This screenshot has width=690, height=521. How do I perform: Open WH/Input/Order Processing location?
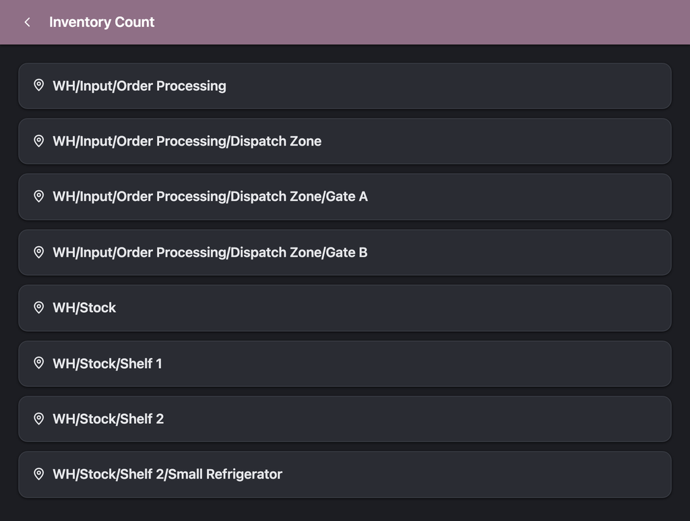344,86
